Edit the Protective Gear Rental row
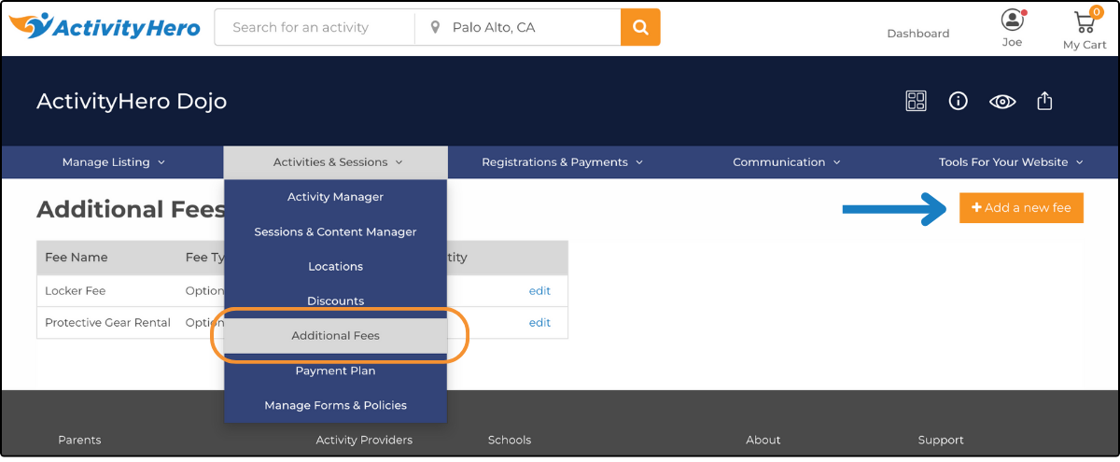The width and height of the screenshot is (1120, 462). click(539, 322)
